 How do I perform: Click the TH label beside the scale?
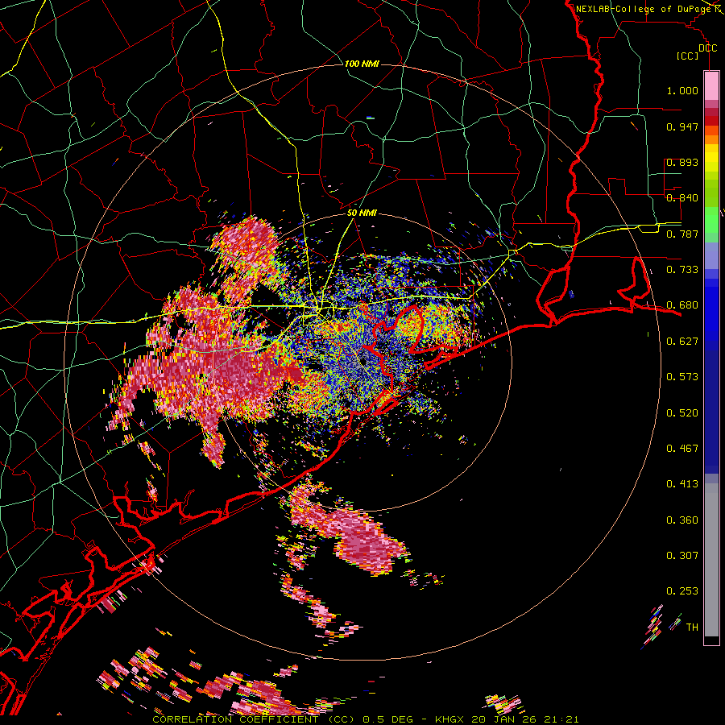pos(692,628)
